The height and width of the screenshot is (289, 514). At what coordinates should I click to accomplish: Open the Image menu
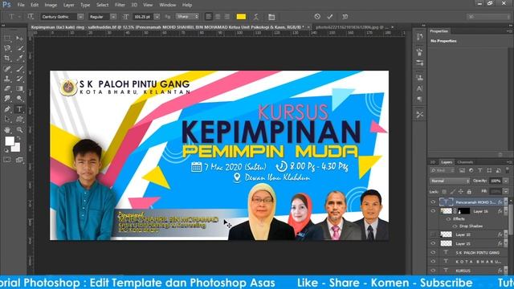[51, 5]
